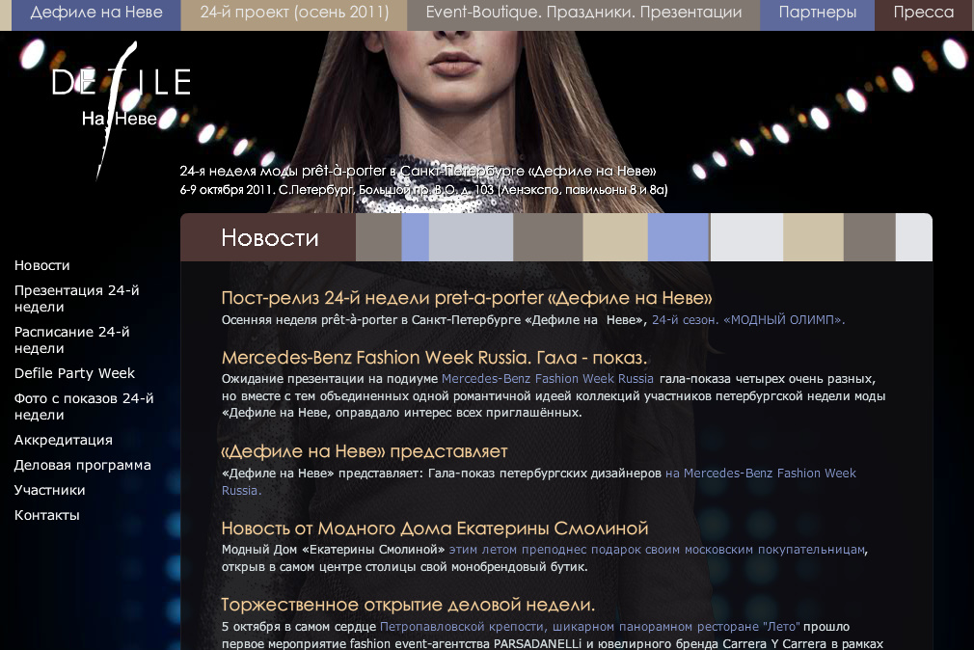The width and height of the screenshot is (974, 650).
Task: Open the Дефиле на Неве top tab
Action: point(96,14)
